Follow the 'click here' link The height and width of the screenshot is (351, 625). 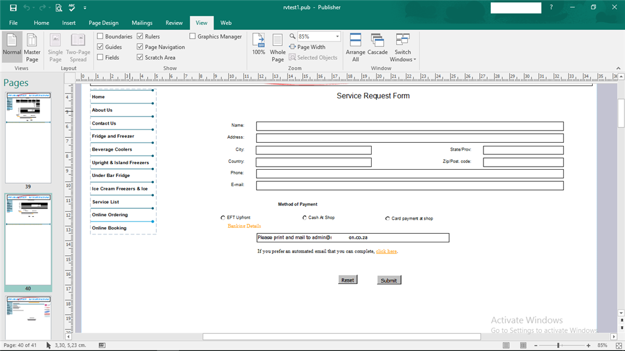click(x=386, y=251)
